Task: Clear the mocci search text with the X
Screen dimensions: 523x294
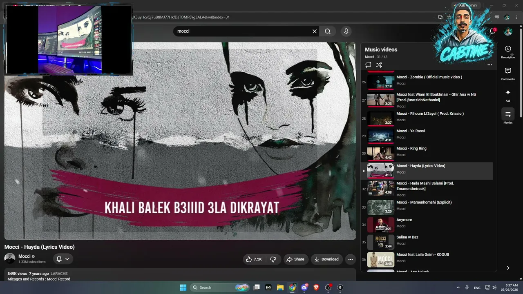Action: click(315, 31)
